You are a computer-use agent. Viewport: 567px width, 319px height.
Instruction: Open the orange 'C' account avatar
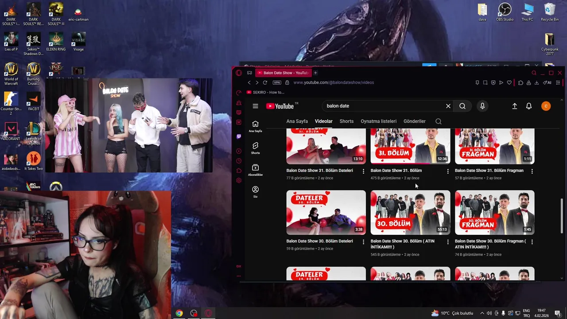(546, 106)
